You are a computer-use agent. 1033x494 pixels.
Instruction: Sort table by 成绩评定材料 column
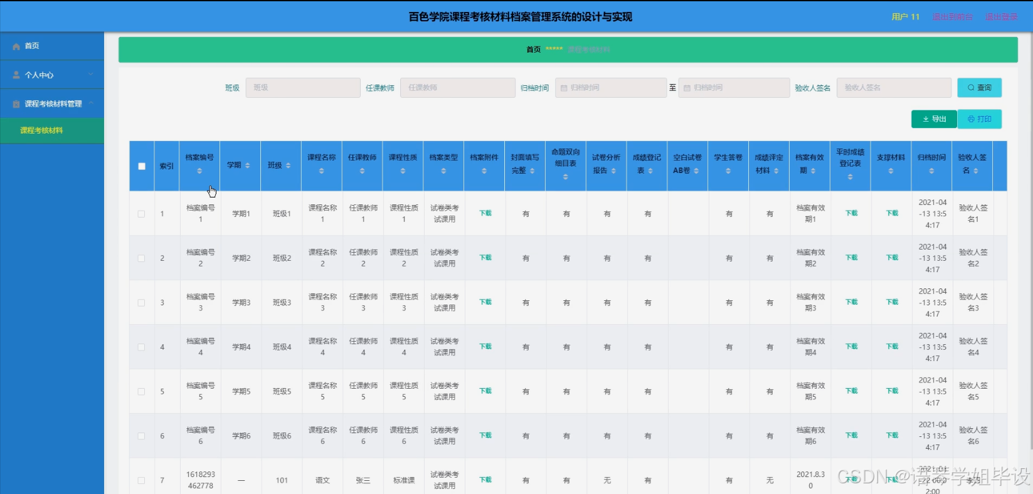tap(776, 171)
